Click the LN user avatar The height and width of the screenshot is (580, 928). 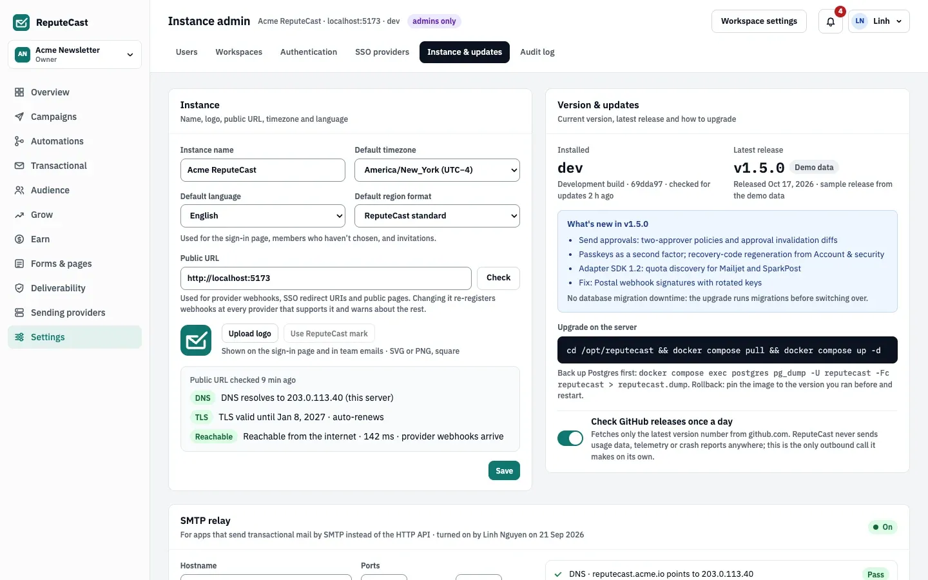click(x=860, y=21)
